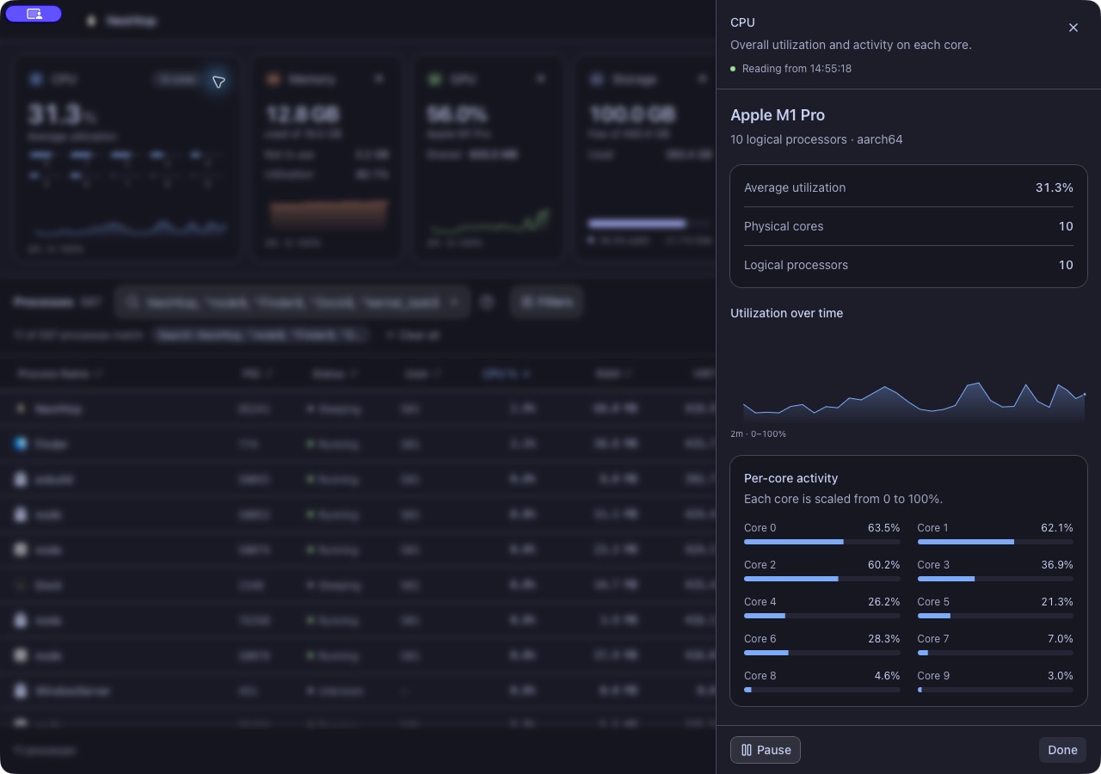Select the 26.2% value for Core 4

pos(884,602)
